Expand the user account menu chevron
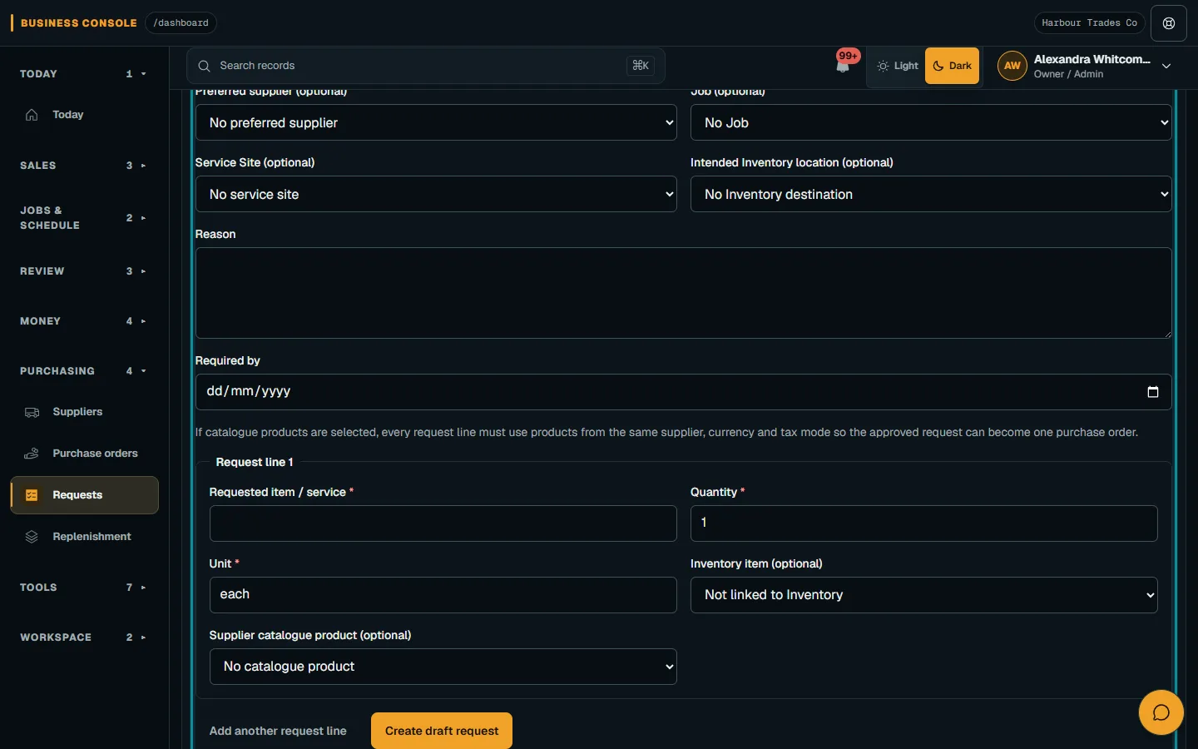 [1166, 66]
